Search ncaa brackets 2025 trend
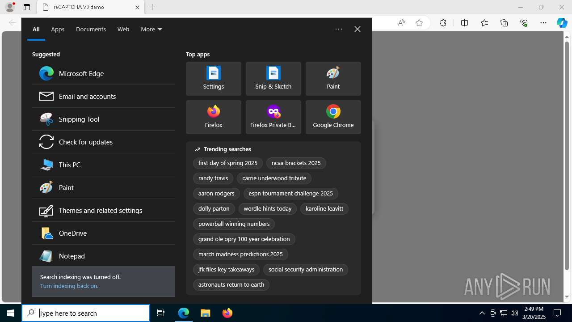The image size is (572, 322). pyautogui.click(x=296, y=163)
